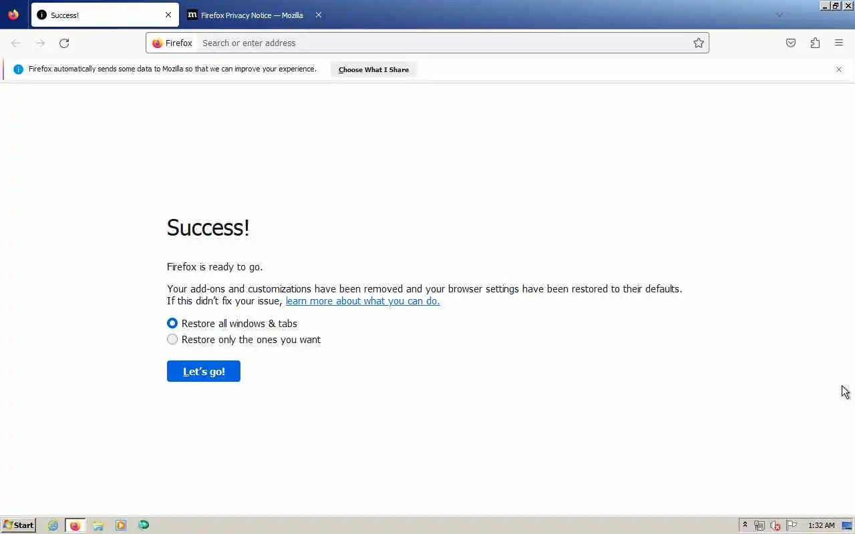
Task: Click the text Firefox is ready to go.
Action: pyautogui.click(x=215, y=266)
